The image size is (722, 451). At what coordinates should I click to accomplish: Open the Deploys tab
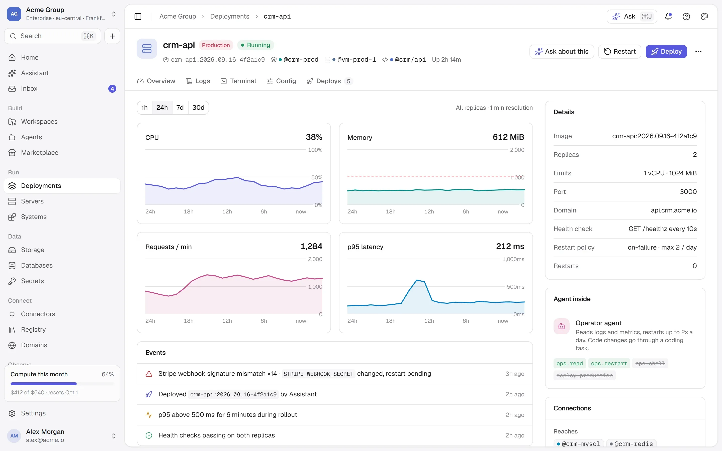coord(329,81)
